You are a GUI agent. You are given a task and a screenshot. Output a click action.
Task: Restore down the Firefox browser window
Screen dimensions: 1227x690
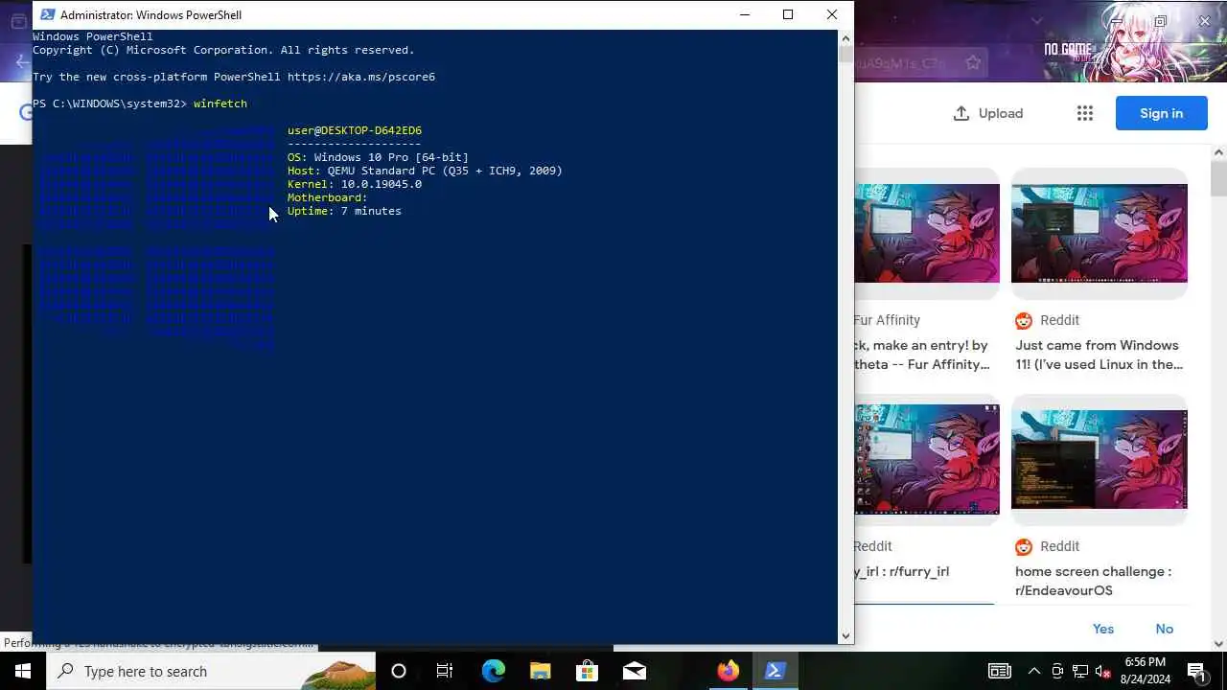(1160, 20)
